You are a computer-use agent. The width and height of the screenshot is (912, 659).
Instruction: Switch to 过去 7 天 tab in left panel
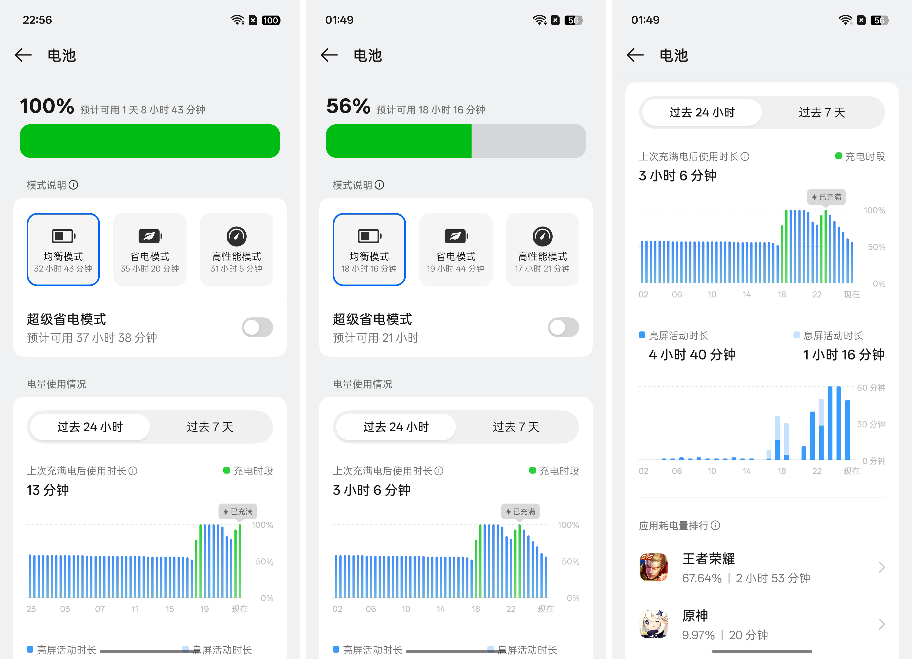(210, 427)
